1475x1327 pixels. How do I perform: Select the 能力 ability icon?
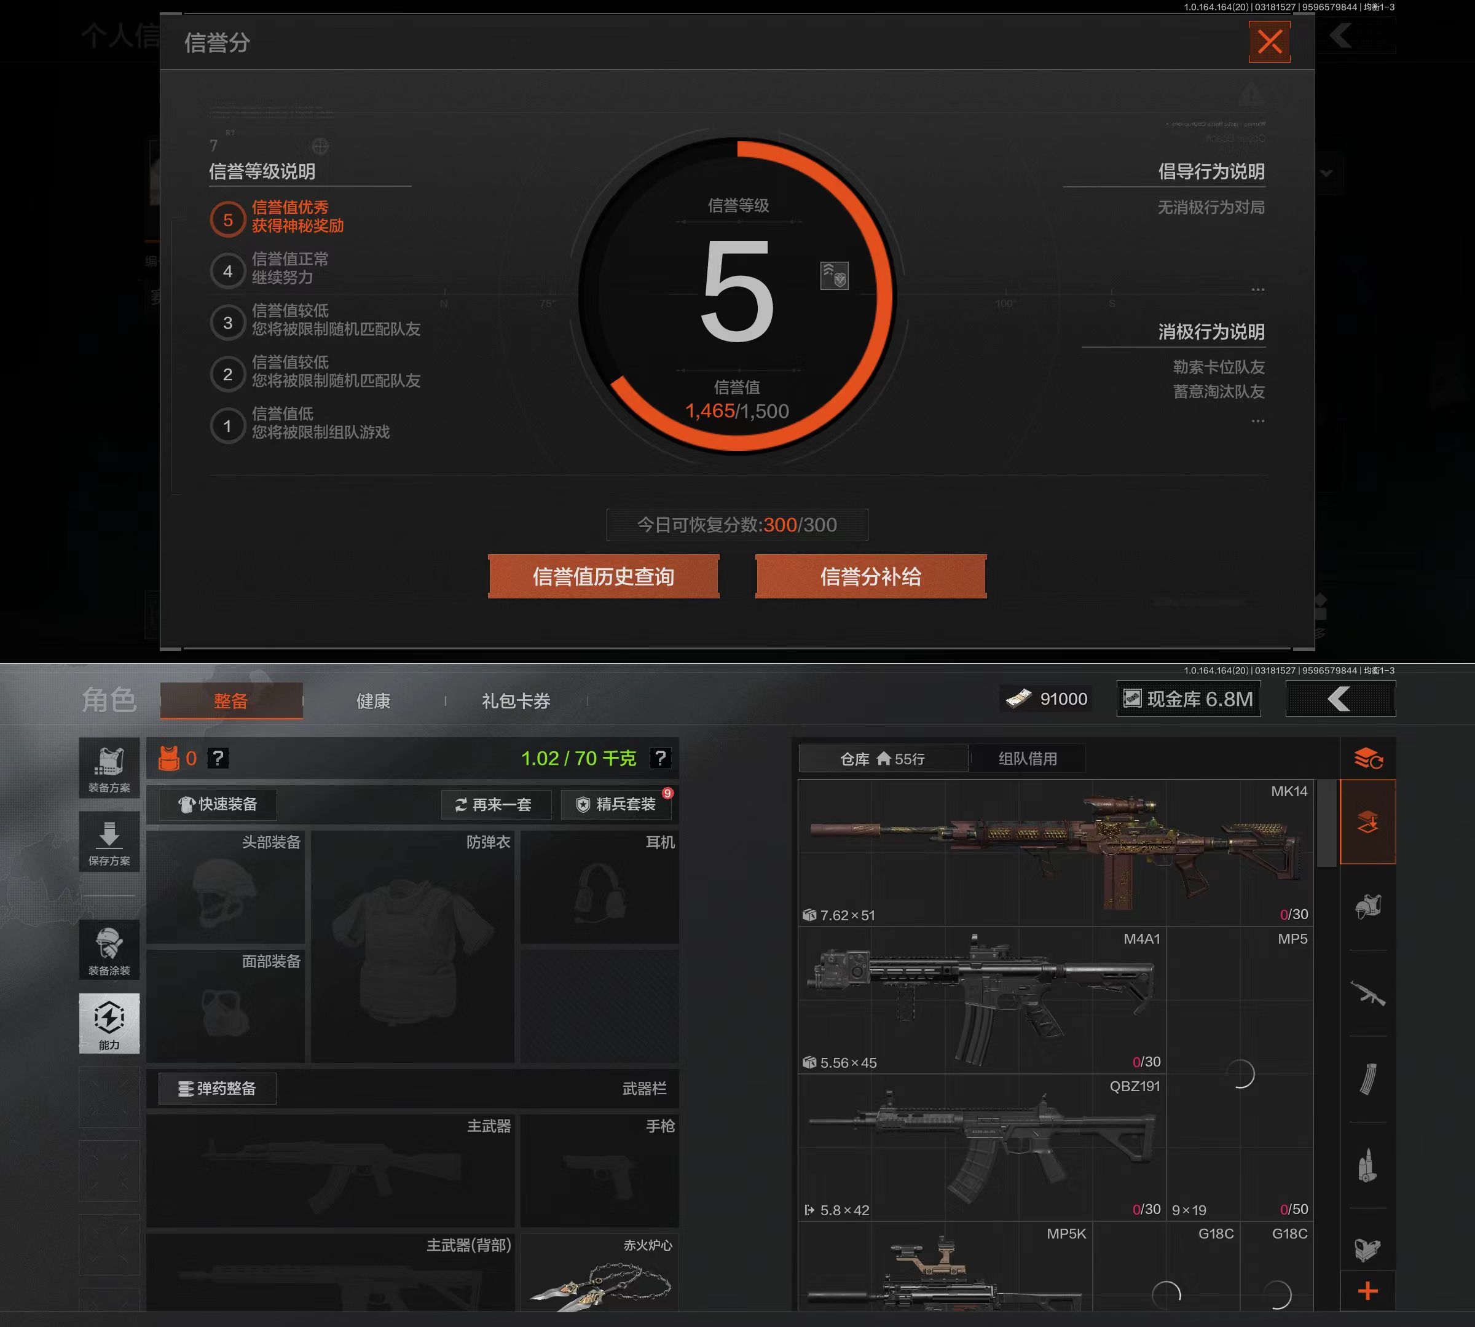tap(109, 1023)
